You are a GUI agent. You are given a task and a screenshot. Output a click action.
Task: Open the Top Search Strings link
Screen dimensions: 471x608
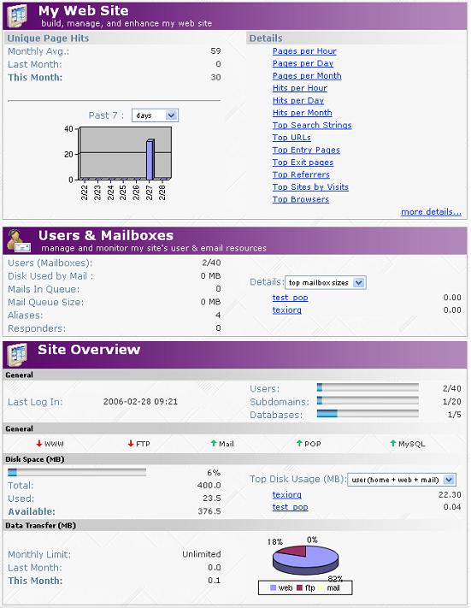coord(312,125)
